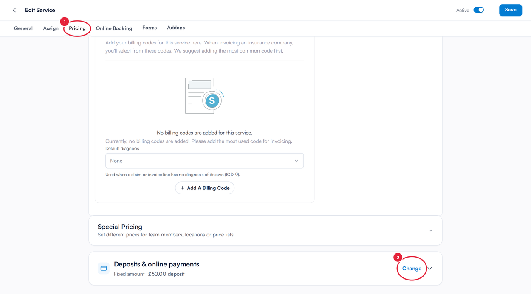Viewport: 531px width, 294px height.
Task: Click the £50.00 deposit text
Action: click(x=166, y=274)
